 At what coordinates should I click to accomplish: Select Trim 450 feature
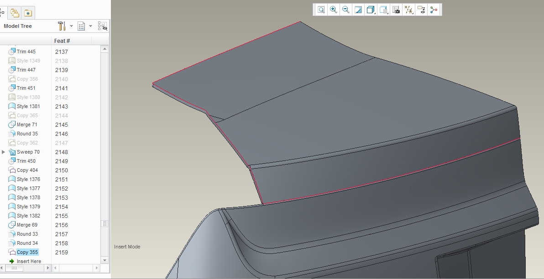click(x=26, y=161)
